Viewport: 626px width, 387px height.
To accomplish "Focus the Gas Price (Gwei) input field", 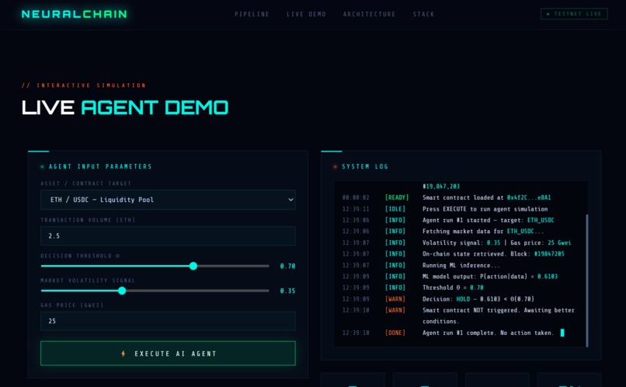I will click(168, 321).
